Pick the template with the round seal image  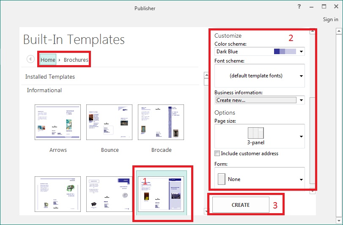[x=110, y=194]
